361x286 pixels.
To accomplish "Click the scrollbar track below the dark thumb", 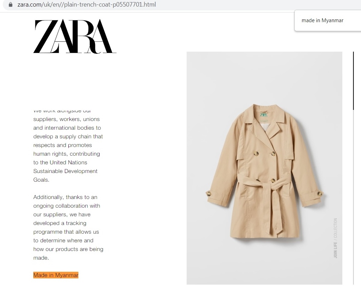I will [x=353, y=197].
